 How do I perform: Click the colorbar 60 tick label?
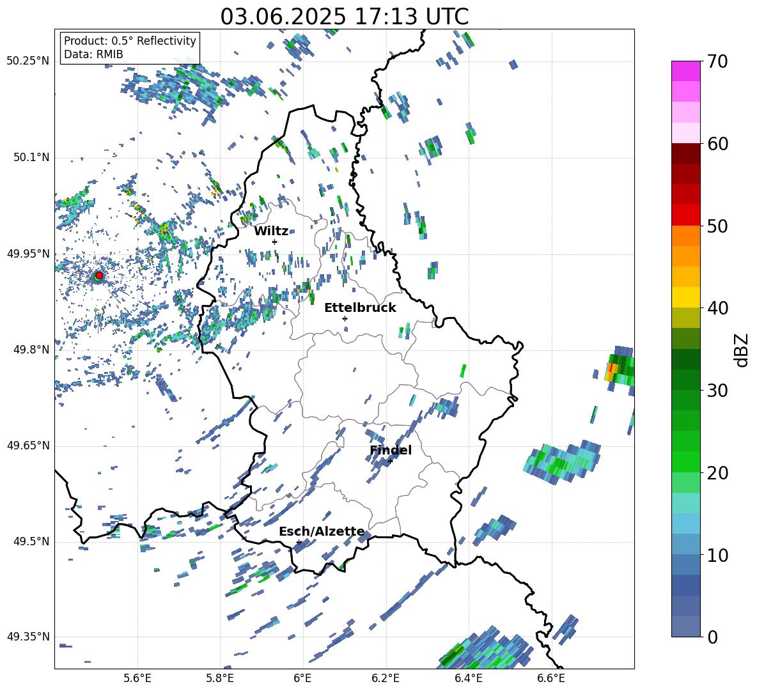tap(718, 144)
